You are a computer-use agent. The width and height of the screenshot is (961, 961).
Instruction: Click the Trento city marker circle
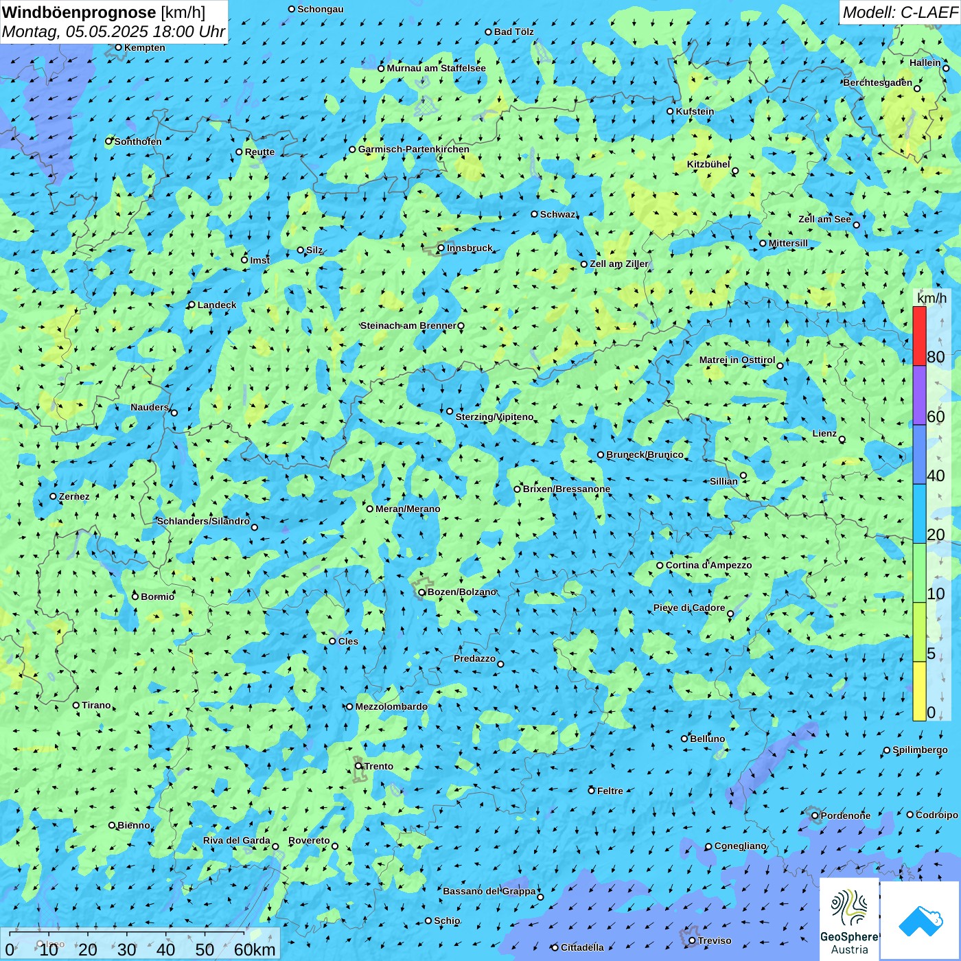tap(358, 766)
